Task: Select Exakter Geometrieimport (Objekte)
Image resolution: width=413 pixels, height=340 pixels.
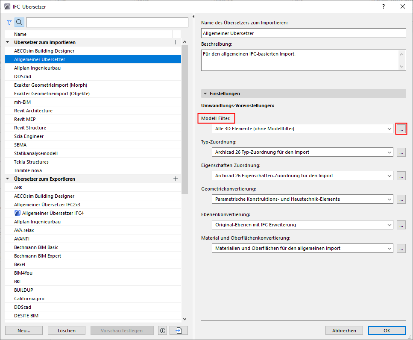Action: [93, 94]
